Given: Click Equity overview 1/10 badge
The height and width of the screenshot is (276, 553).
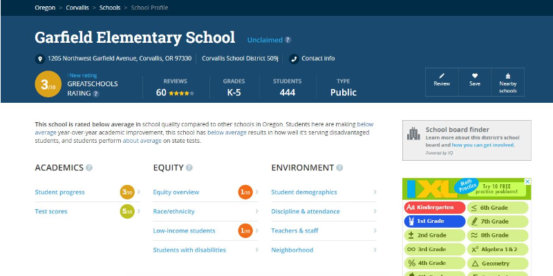Looking at the screenshot, I should coord(245,193).
